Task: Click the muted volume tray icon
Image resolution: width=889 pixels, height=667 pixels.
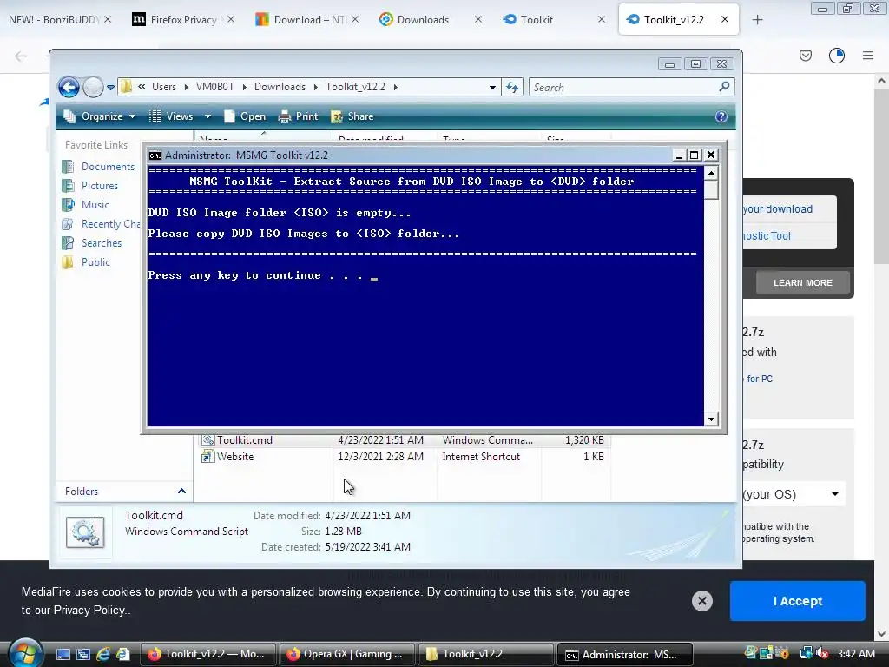Action: point(822,653)
